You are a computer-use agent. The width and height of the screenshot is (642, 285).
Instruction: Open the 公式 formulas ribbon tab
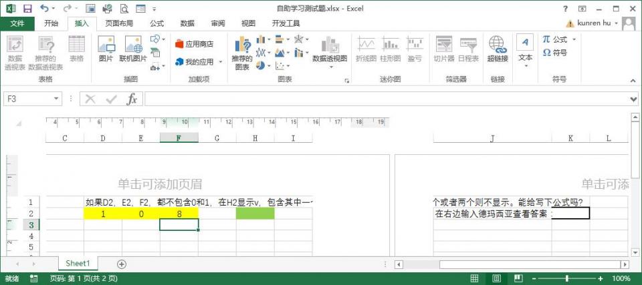point(156,23)
